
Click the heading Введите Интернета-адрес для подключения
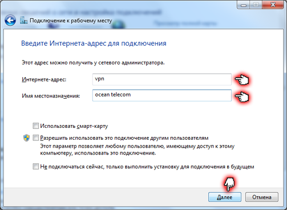pyautogui.click(x=94, y=43)
